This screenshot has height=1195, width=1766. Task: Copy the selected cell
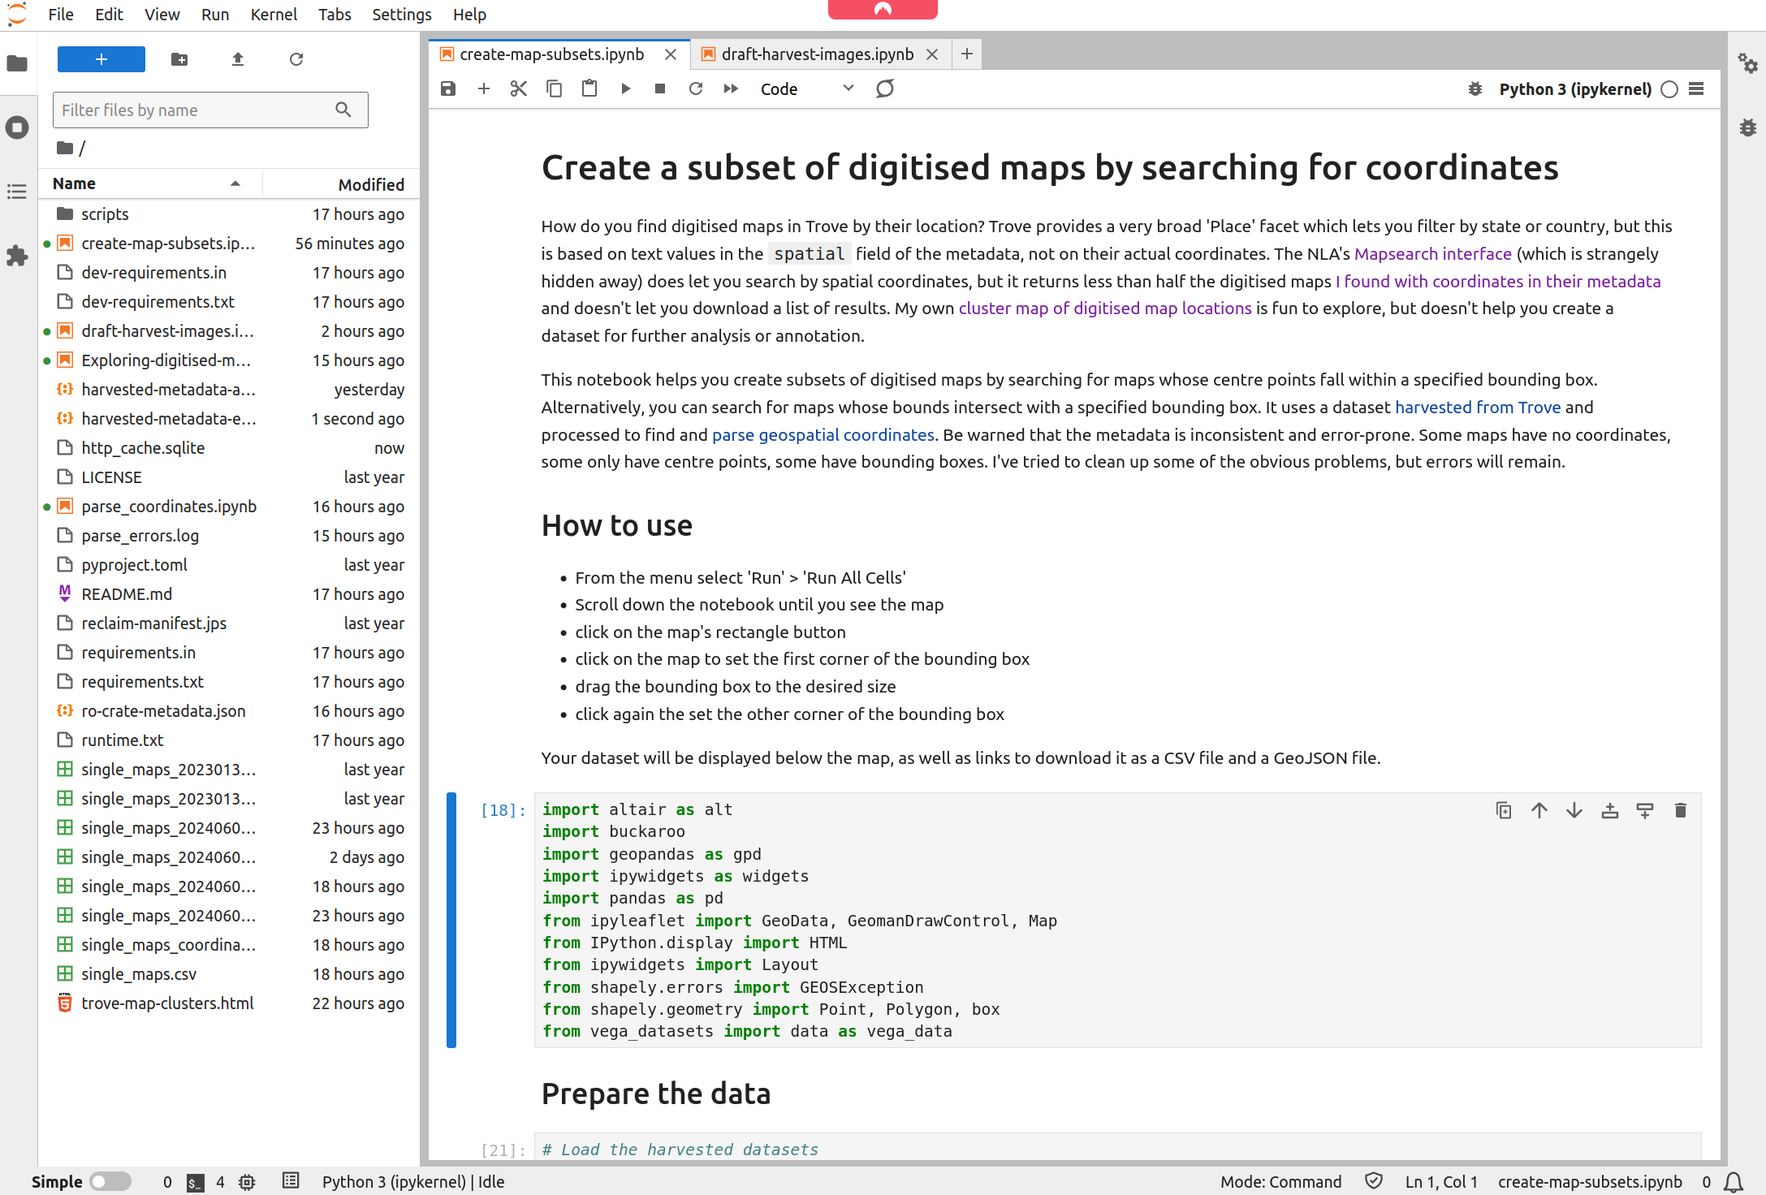[555, 88]
